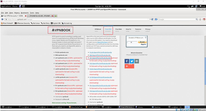Open the Edit menu
This screenshot has height=111, width=206.
click(6, 13)
